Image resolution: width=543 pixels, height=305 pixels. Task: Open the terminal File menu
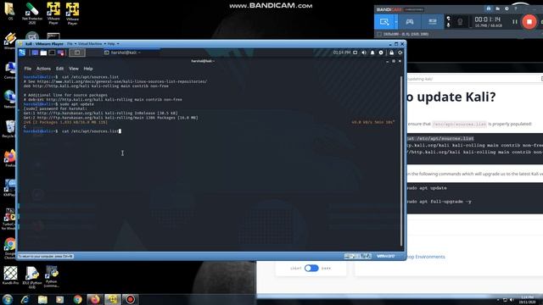(x=28, y=69)
